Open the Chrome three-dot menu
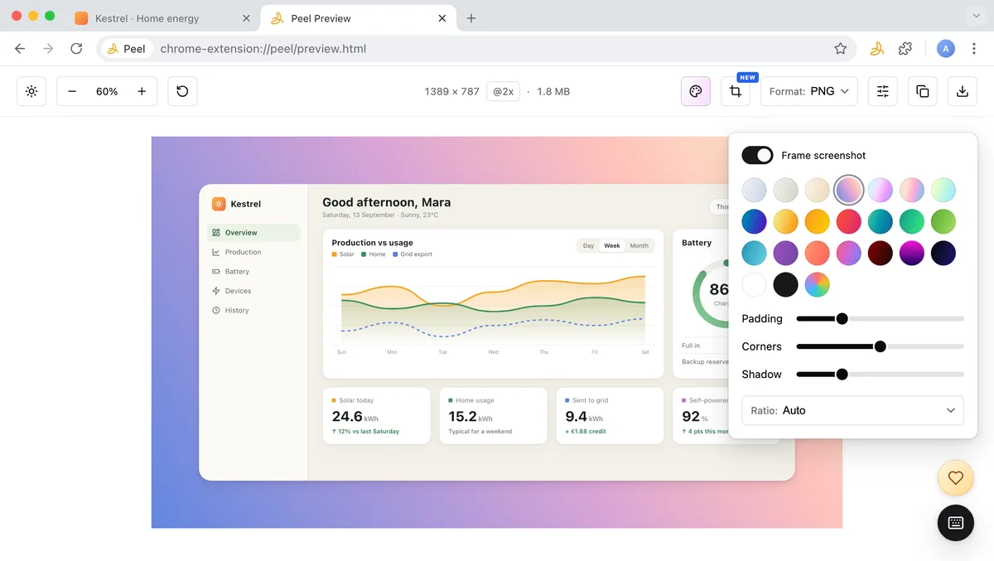Screen dimensions: 994x561 click(974, 49)
